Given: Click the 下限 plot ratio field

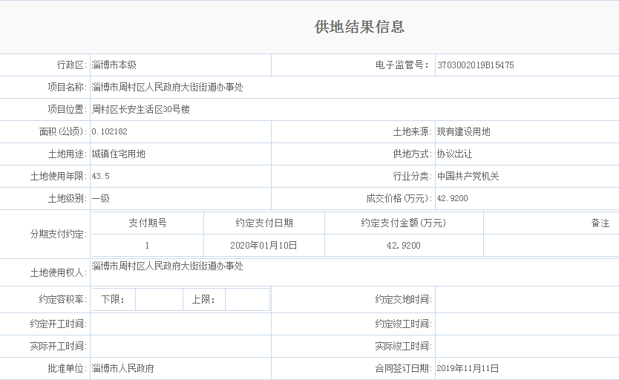Looking at the screenshot, I should tap(158, 300).
